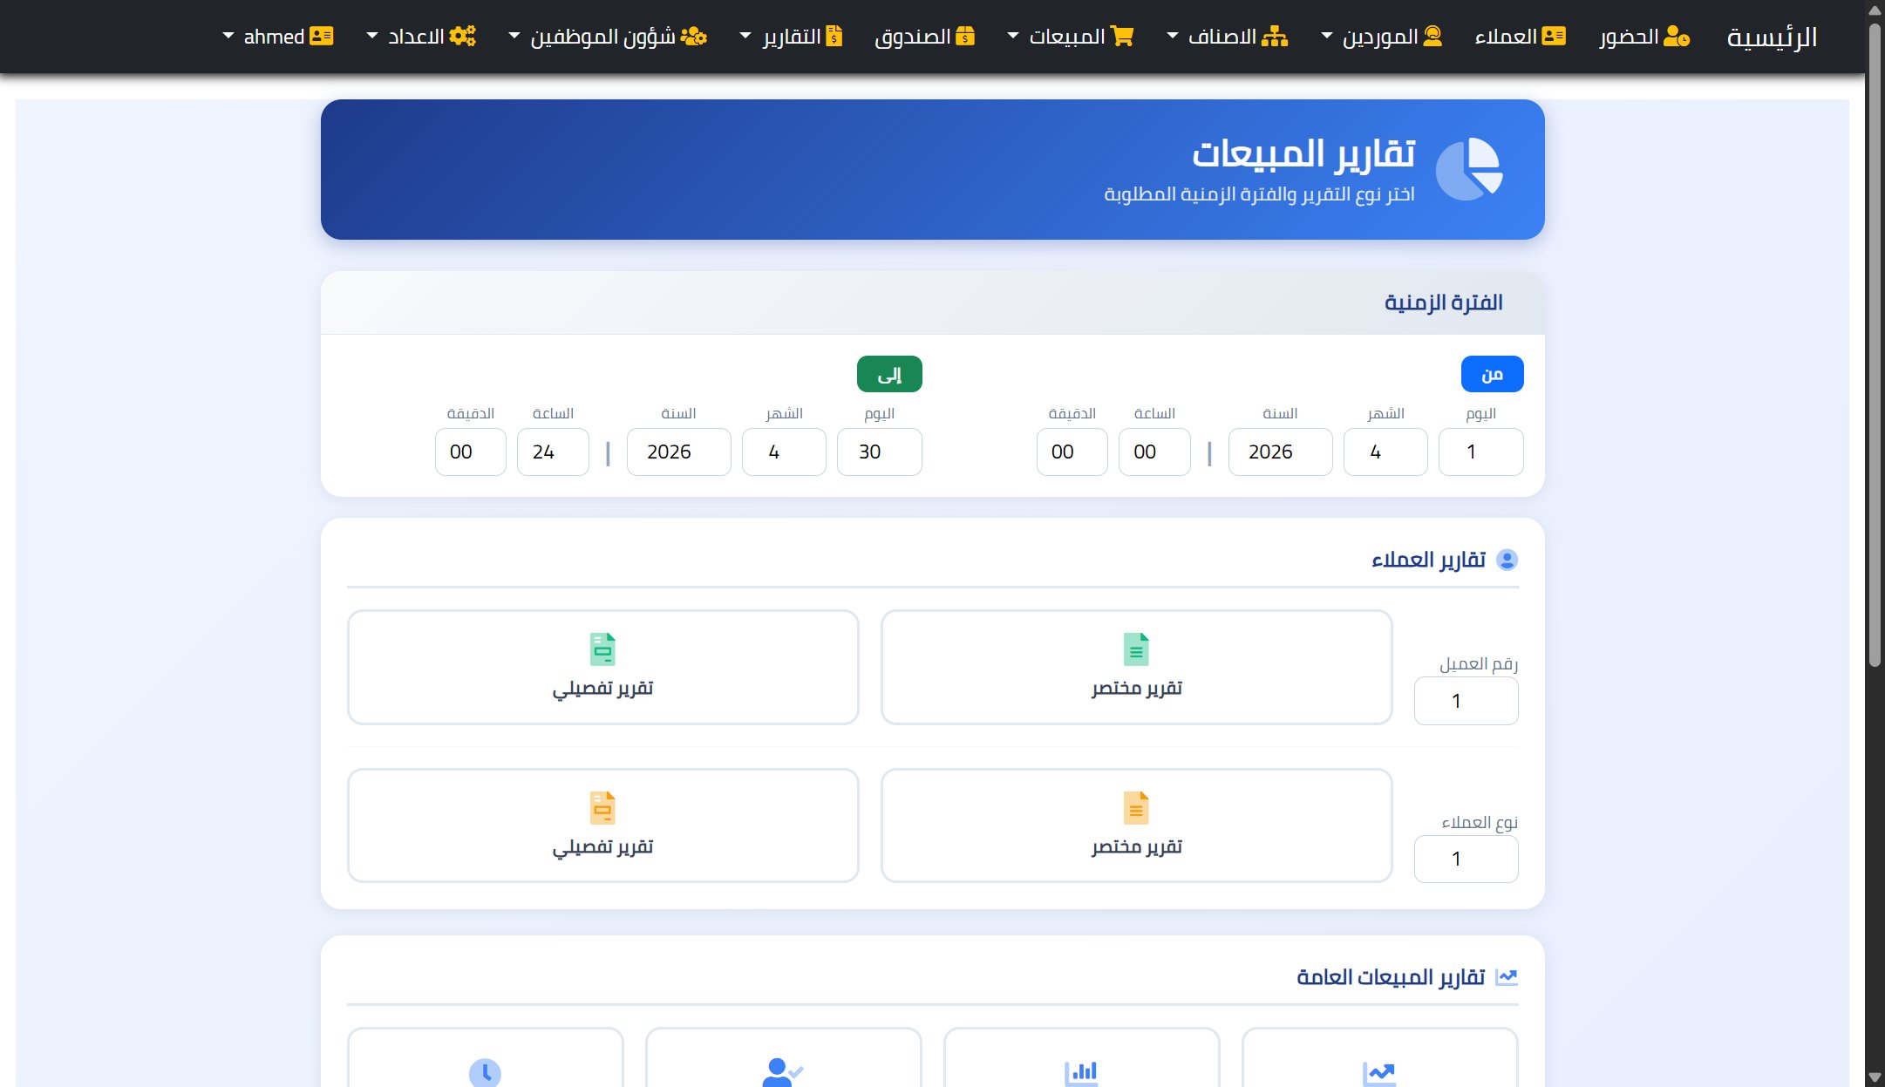Screen dimensions: 1885x1087
Task: Open customer number تقرير تفصيلي report
Action: coord(602,667)
